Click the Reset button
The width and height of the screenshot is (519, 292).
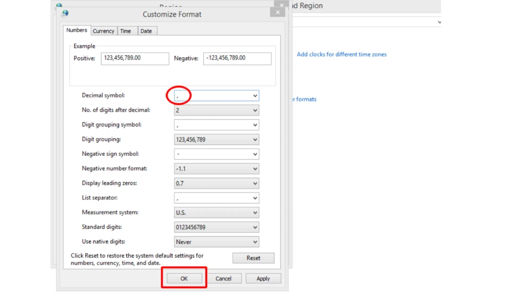(x=253, y=258)
